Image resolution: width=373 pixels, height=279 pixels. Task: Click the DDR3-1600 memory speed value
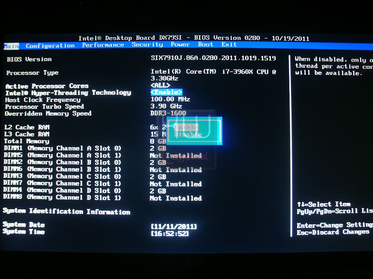(168, 113)
